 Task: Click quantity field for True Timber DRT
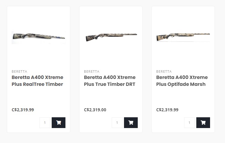click(117, 123)
